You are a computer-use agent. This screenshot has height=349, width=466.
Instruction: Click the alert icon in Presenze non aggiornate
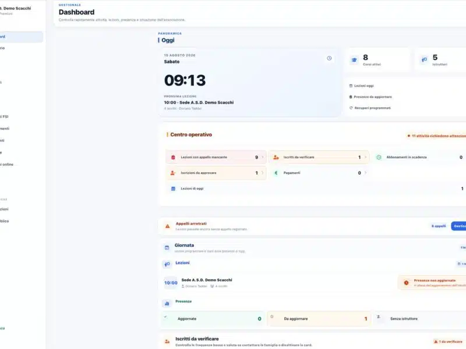pyautogui.click(x=406, y=283)
